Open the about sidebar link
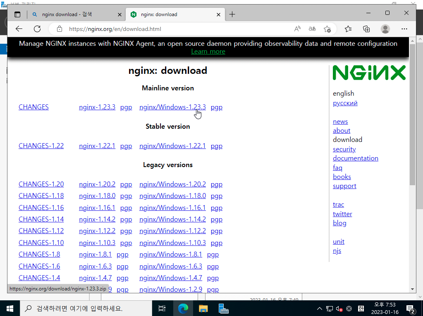Image resolution: width=423 pixels, height=316 pixels. click(342, 130)
